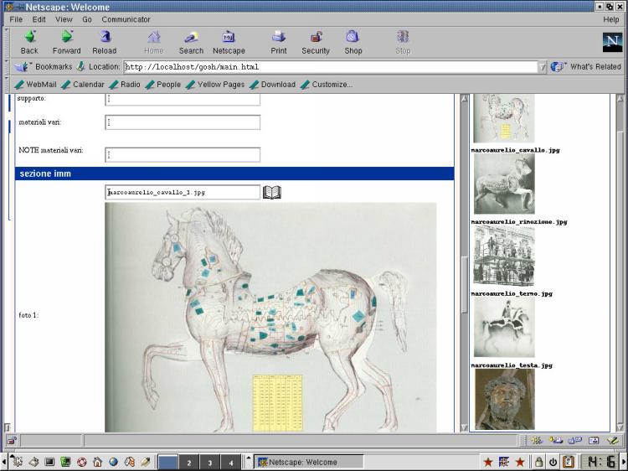The image size is (628, 471).
Task: Click the Print toolbar icon
Action: coord(279,37)
